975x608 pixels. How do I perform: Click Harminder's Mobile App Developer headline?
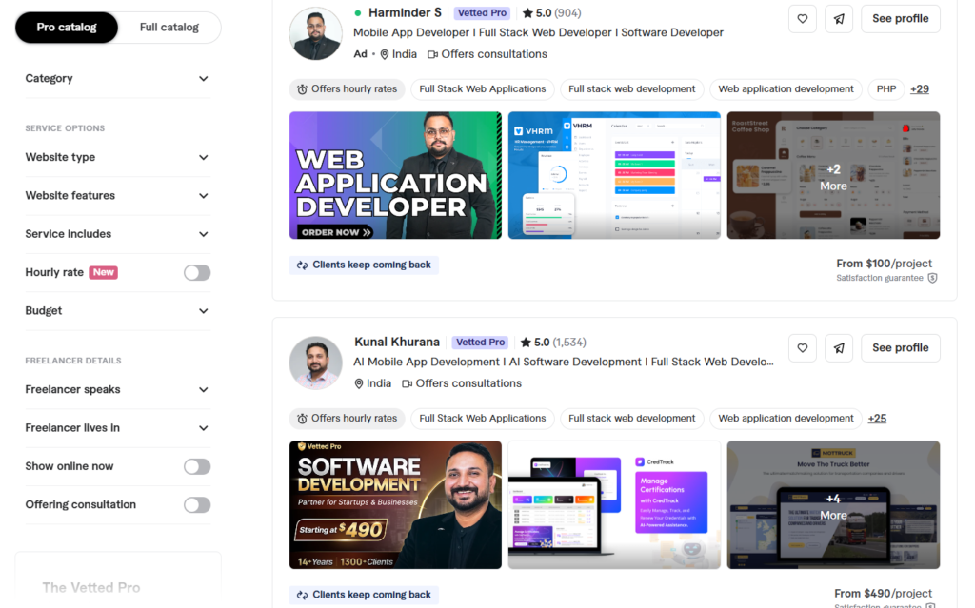tap(539, 32)
